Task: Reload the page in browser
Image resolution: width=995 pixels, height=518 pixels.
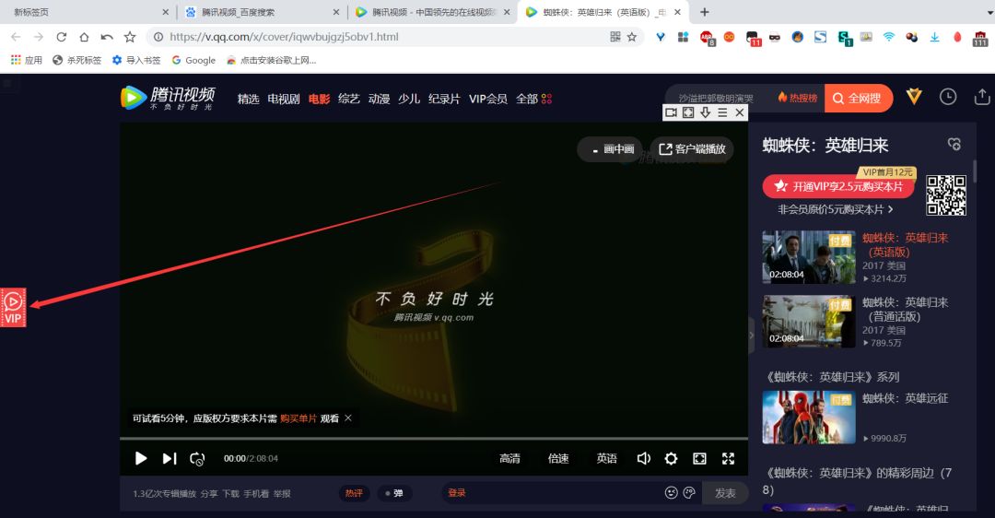Action: click(61, 37)
